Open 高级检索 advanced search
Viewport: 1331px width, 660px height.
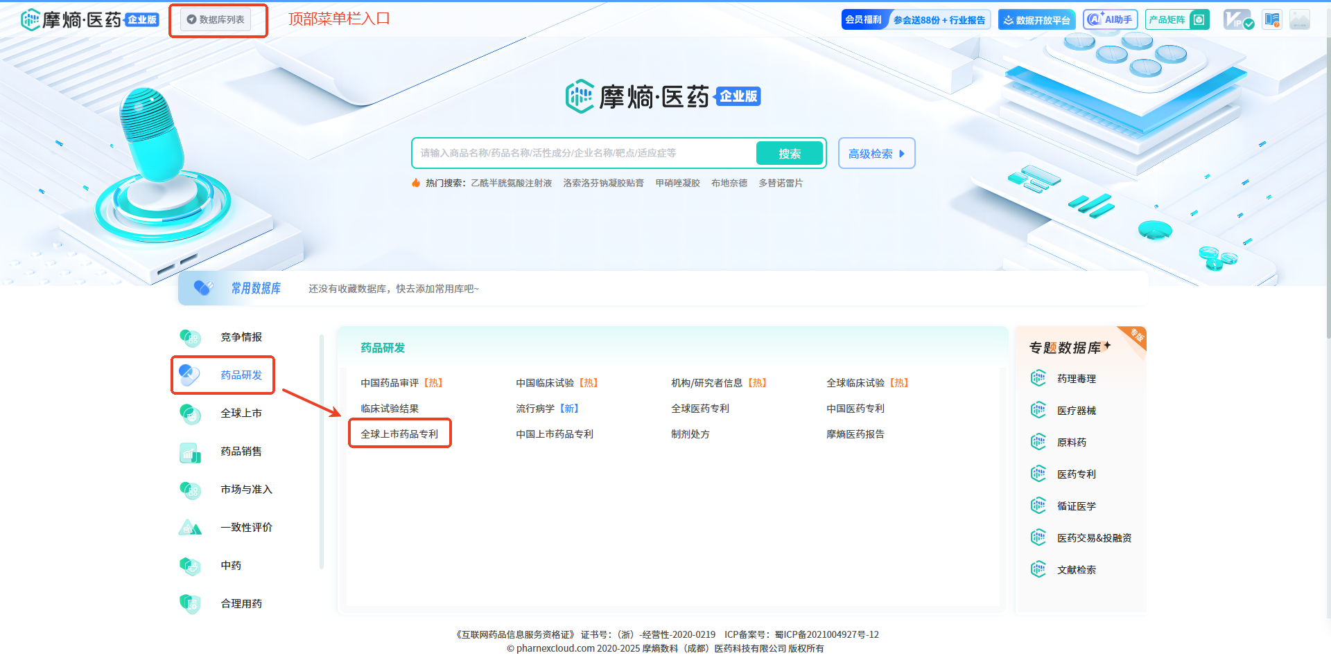point(876,153)
